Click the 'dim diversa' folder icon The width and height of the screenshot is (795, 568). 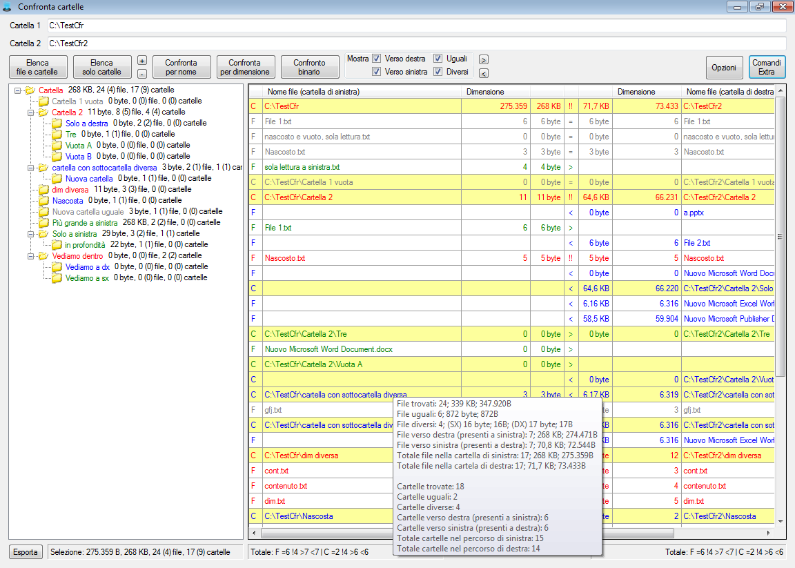tap(43, 189)
